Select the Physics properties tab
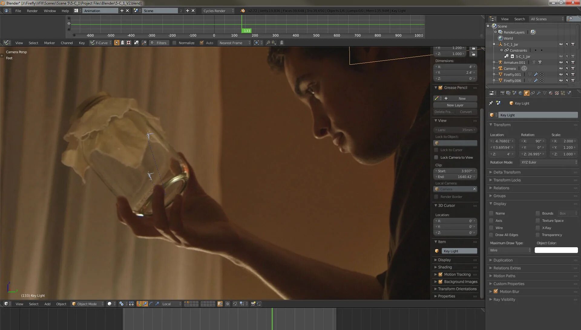The height and width of the screenshot is (330, 581). click(x=569, y=93)
